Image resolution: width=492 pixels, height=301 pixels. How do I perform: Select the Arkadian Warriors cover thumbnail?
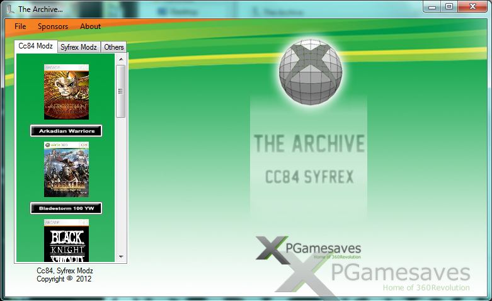point(66,92)
